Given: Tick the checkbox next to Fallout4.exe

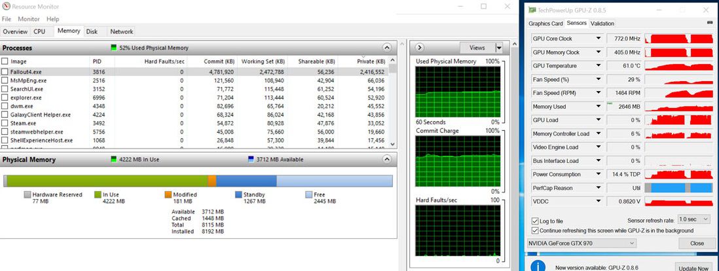Looking at the screenshot, I should pos(5,72).
